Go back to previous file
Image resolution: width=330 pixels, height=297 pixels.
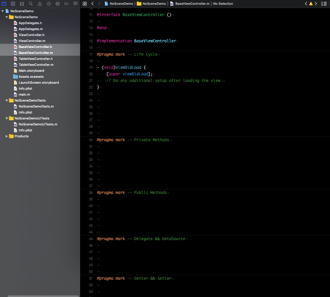(92, 4)
